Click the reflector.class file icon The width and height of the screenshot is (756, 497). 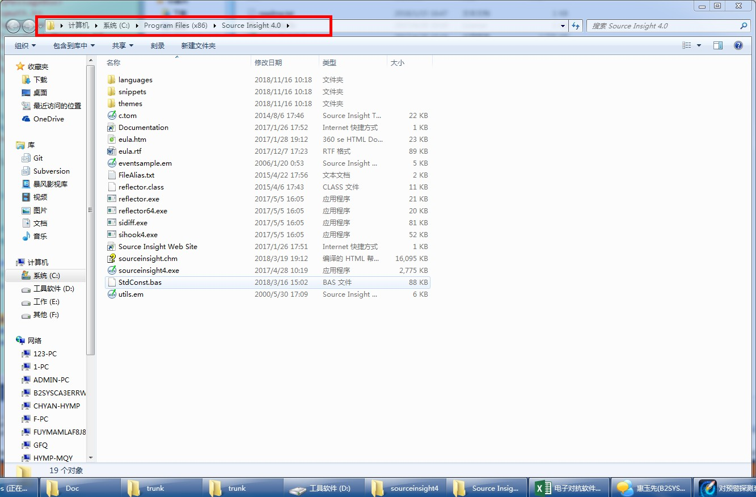coord(112,187)
